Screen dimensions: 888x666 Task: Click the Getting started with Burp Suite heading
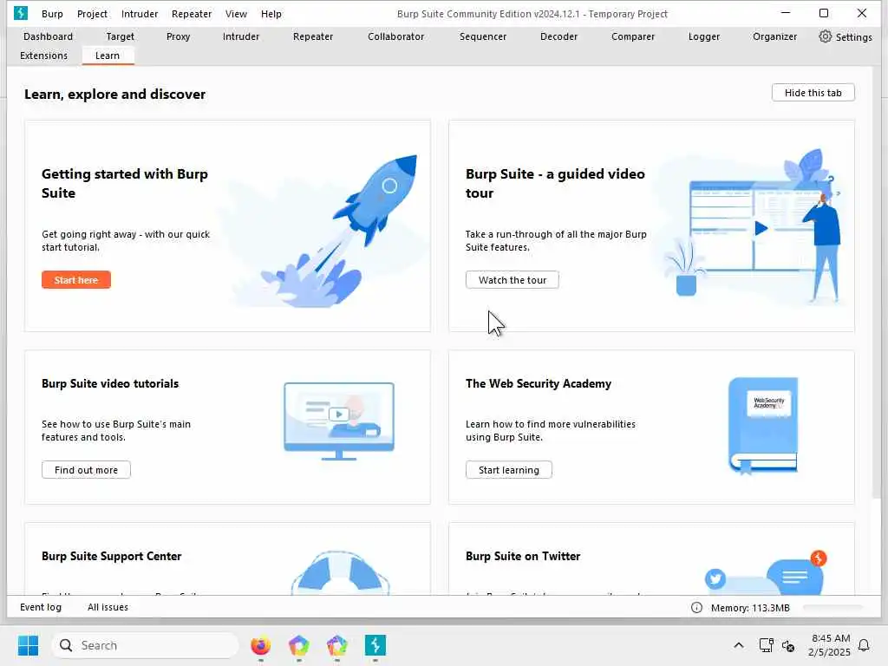coord(125,184)
